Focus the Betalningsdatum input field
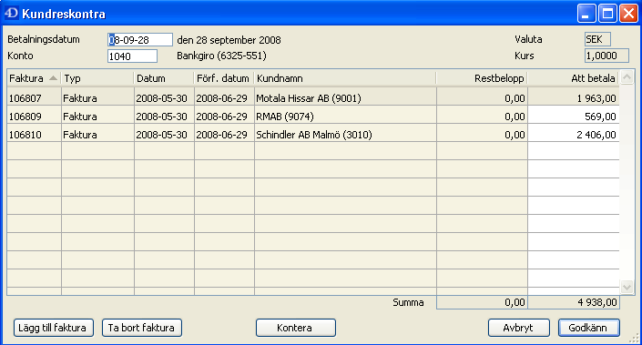This screenshot has height=345, width=642. pyautogui.click(x=140, y=40)
